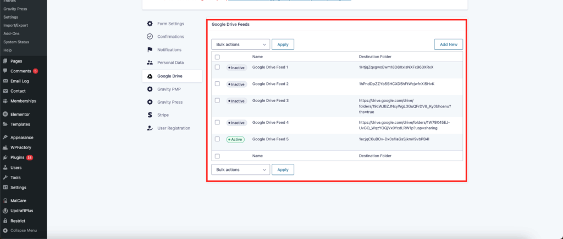Screen dimensions: 563x239
Task: Sort by the Name column header at top
Action: [257, 56]
